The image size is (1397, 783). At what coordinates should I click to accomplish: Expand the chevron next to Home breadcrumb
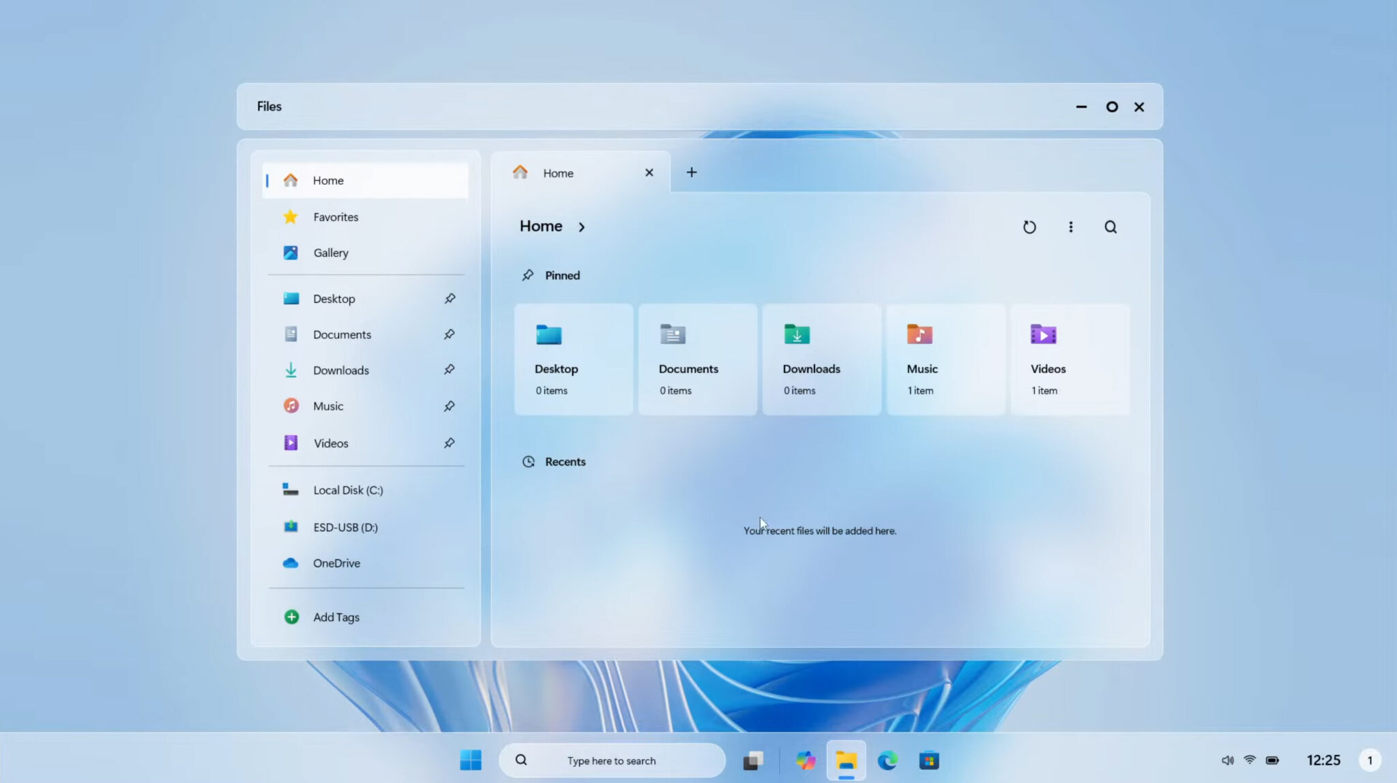point(581,227)
